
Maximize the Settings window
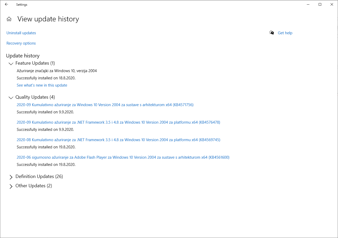320,4
